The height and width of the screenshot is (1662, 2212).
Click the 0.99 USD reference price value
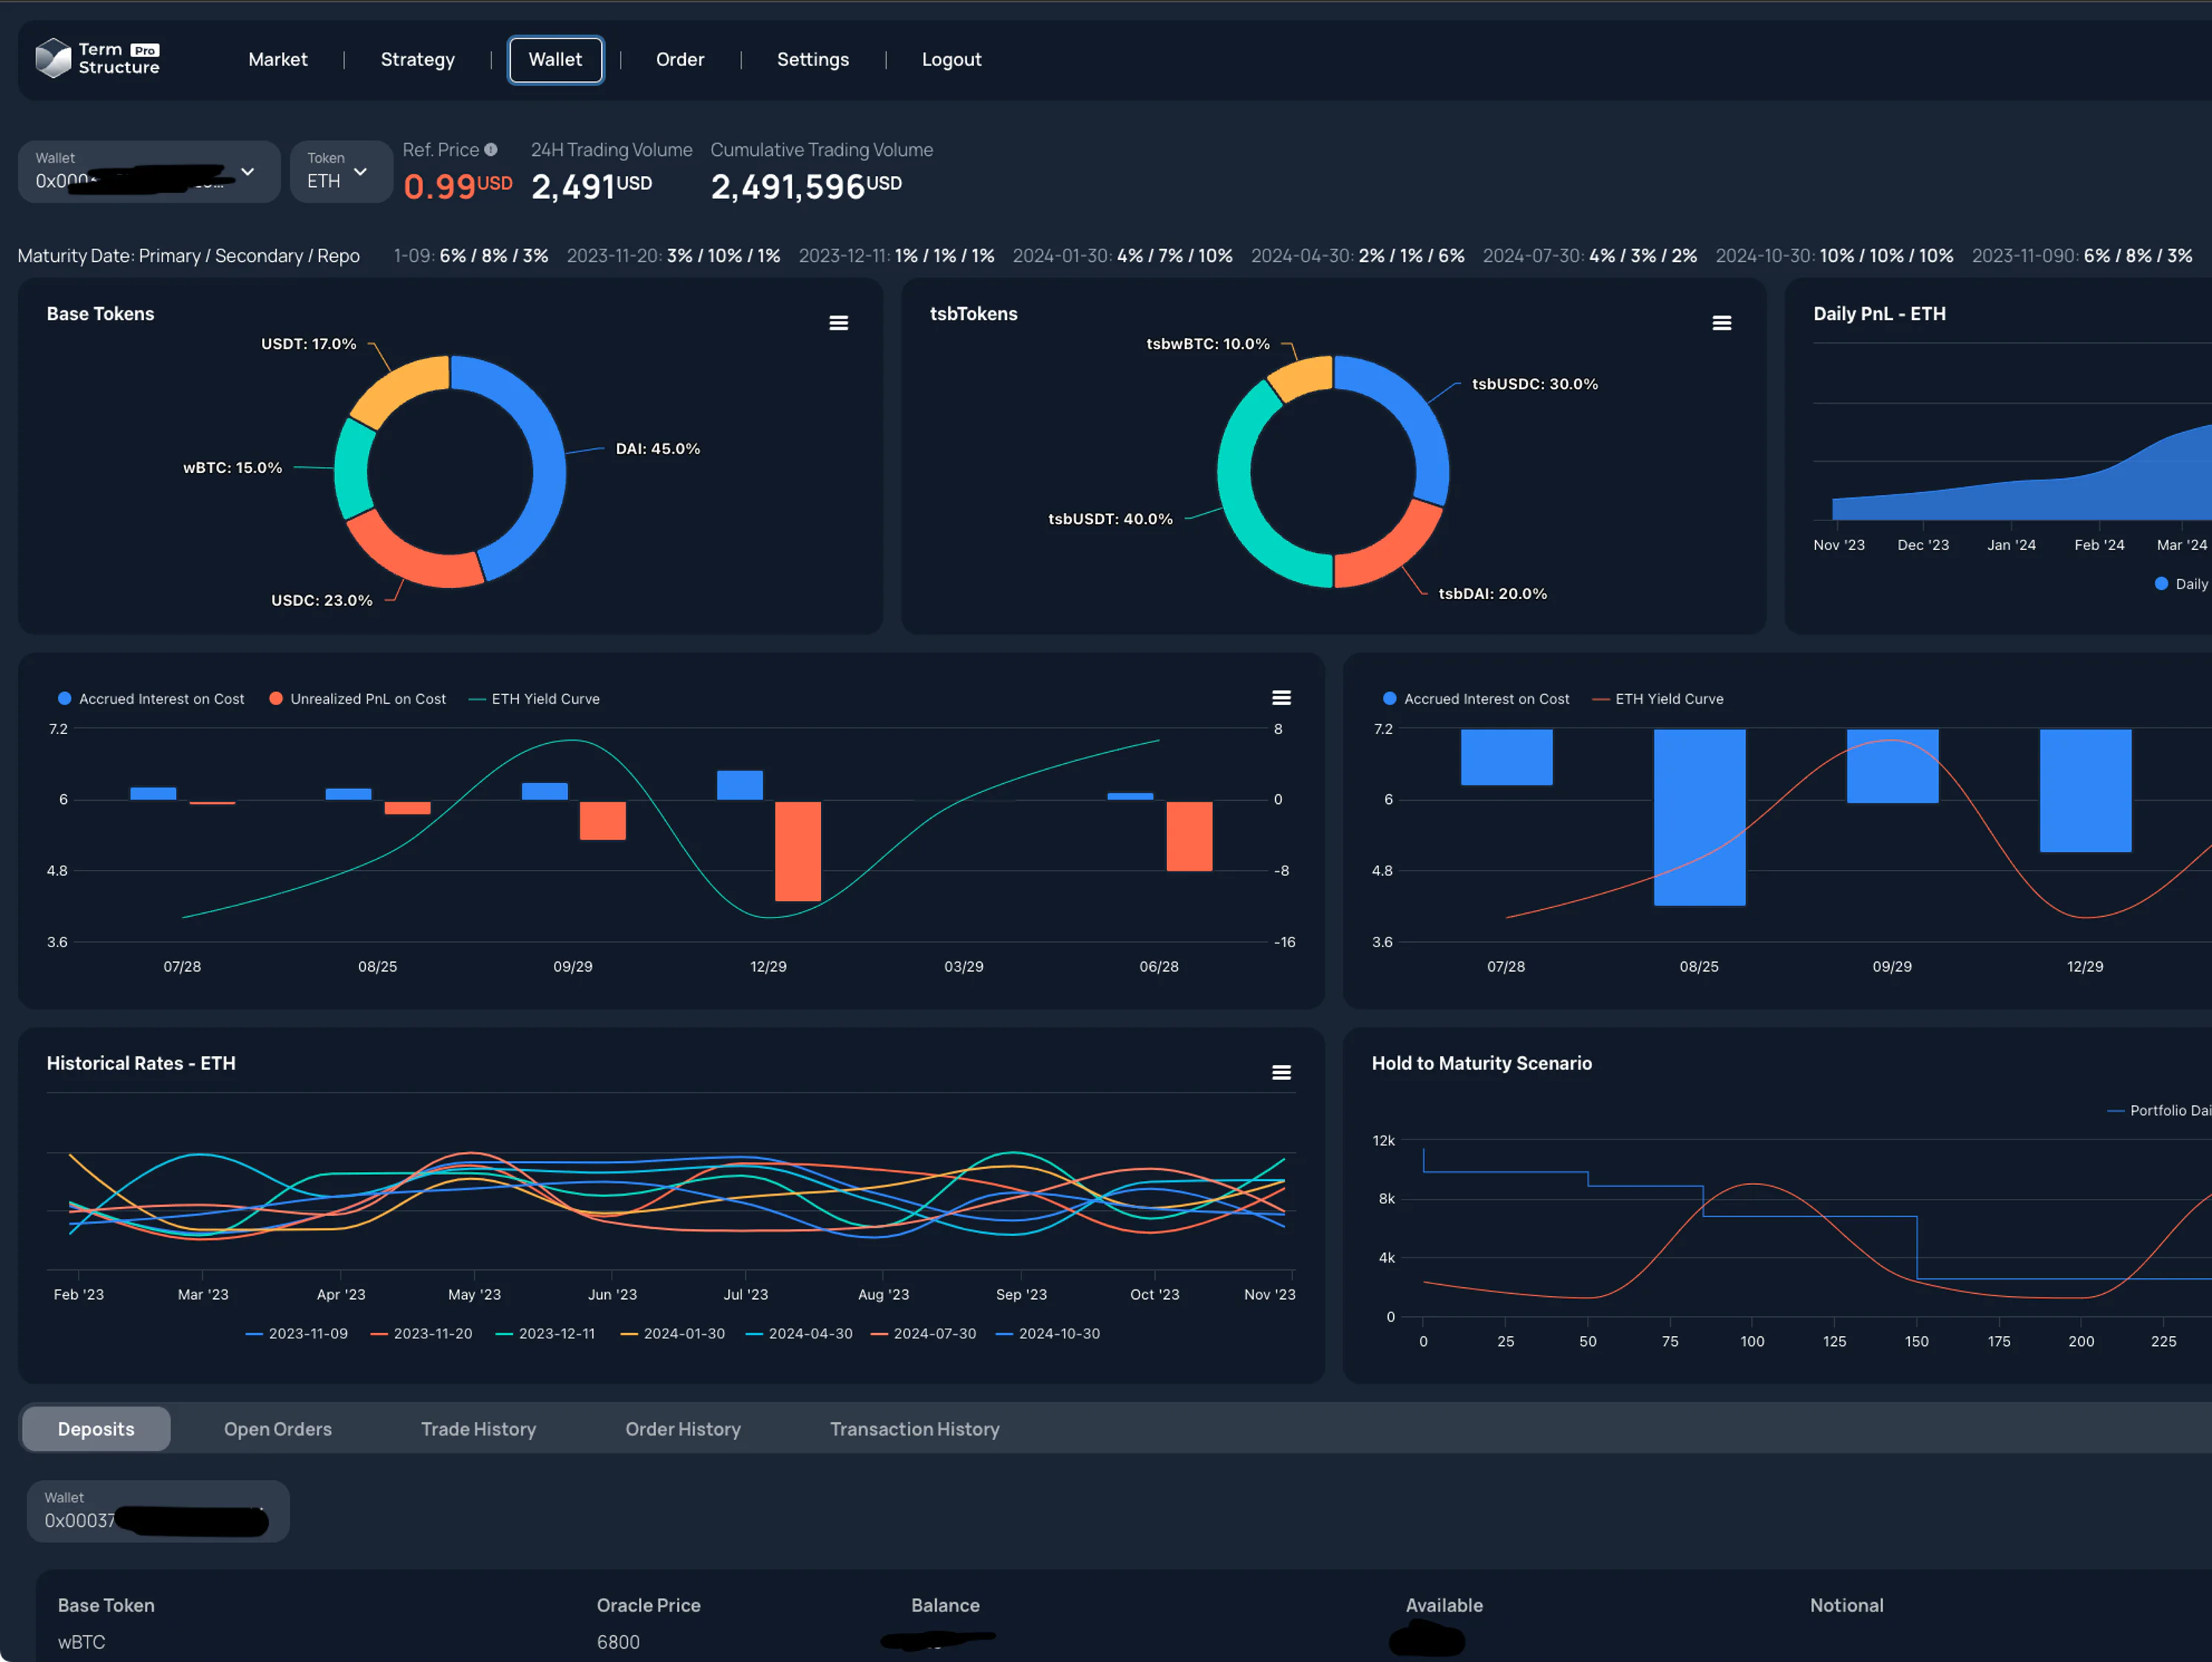[x=457, y=186]
